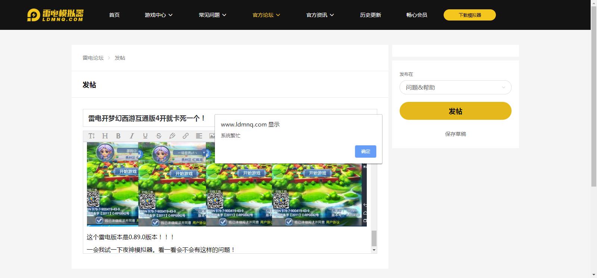Toggle underline formatting in the editor
Screen dimensions: 597x278
[x=145, y=136]
